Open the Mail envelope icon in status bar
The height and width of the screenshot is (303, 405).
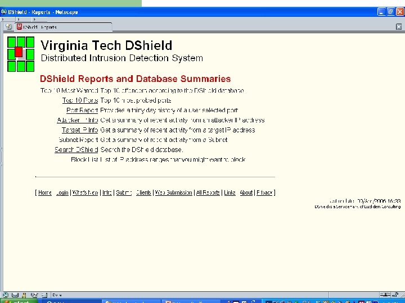click(x=15, y=295)
